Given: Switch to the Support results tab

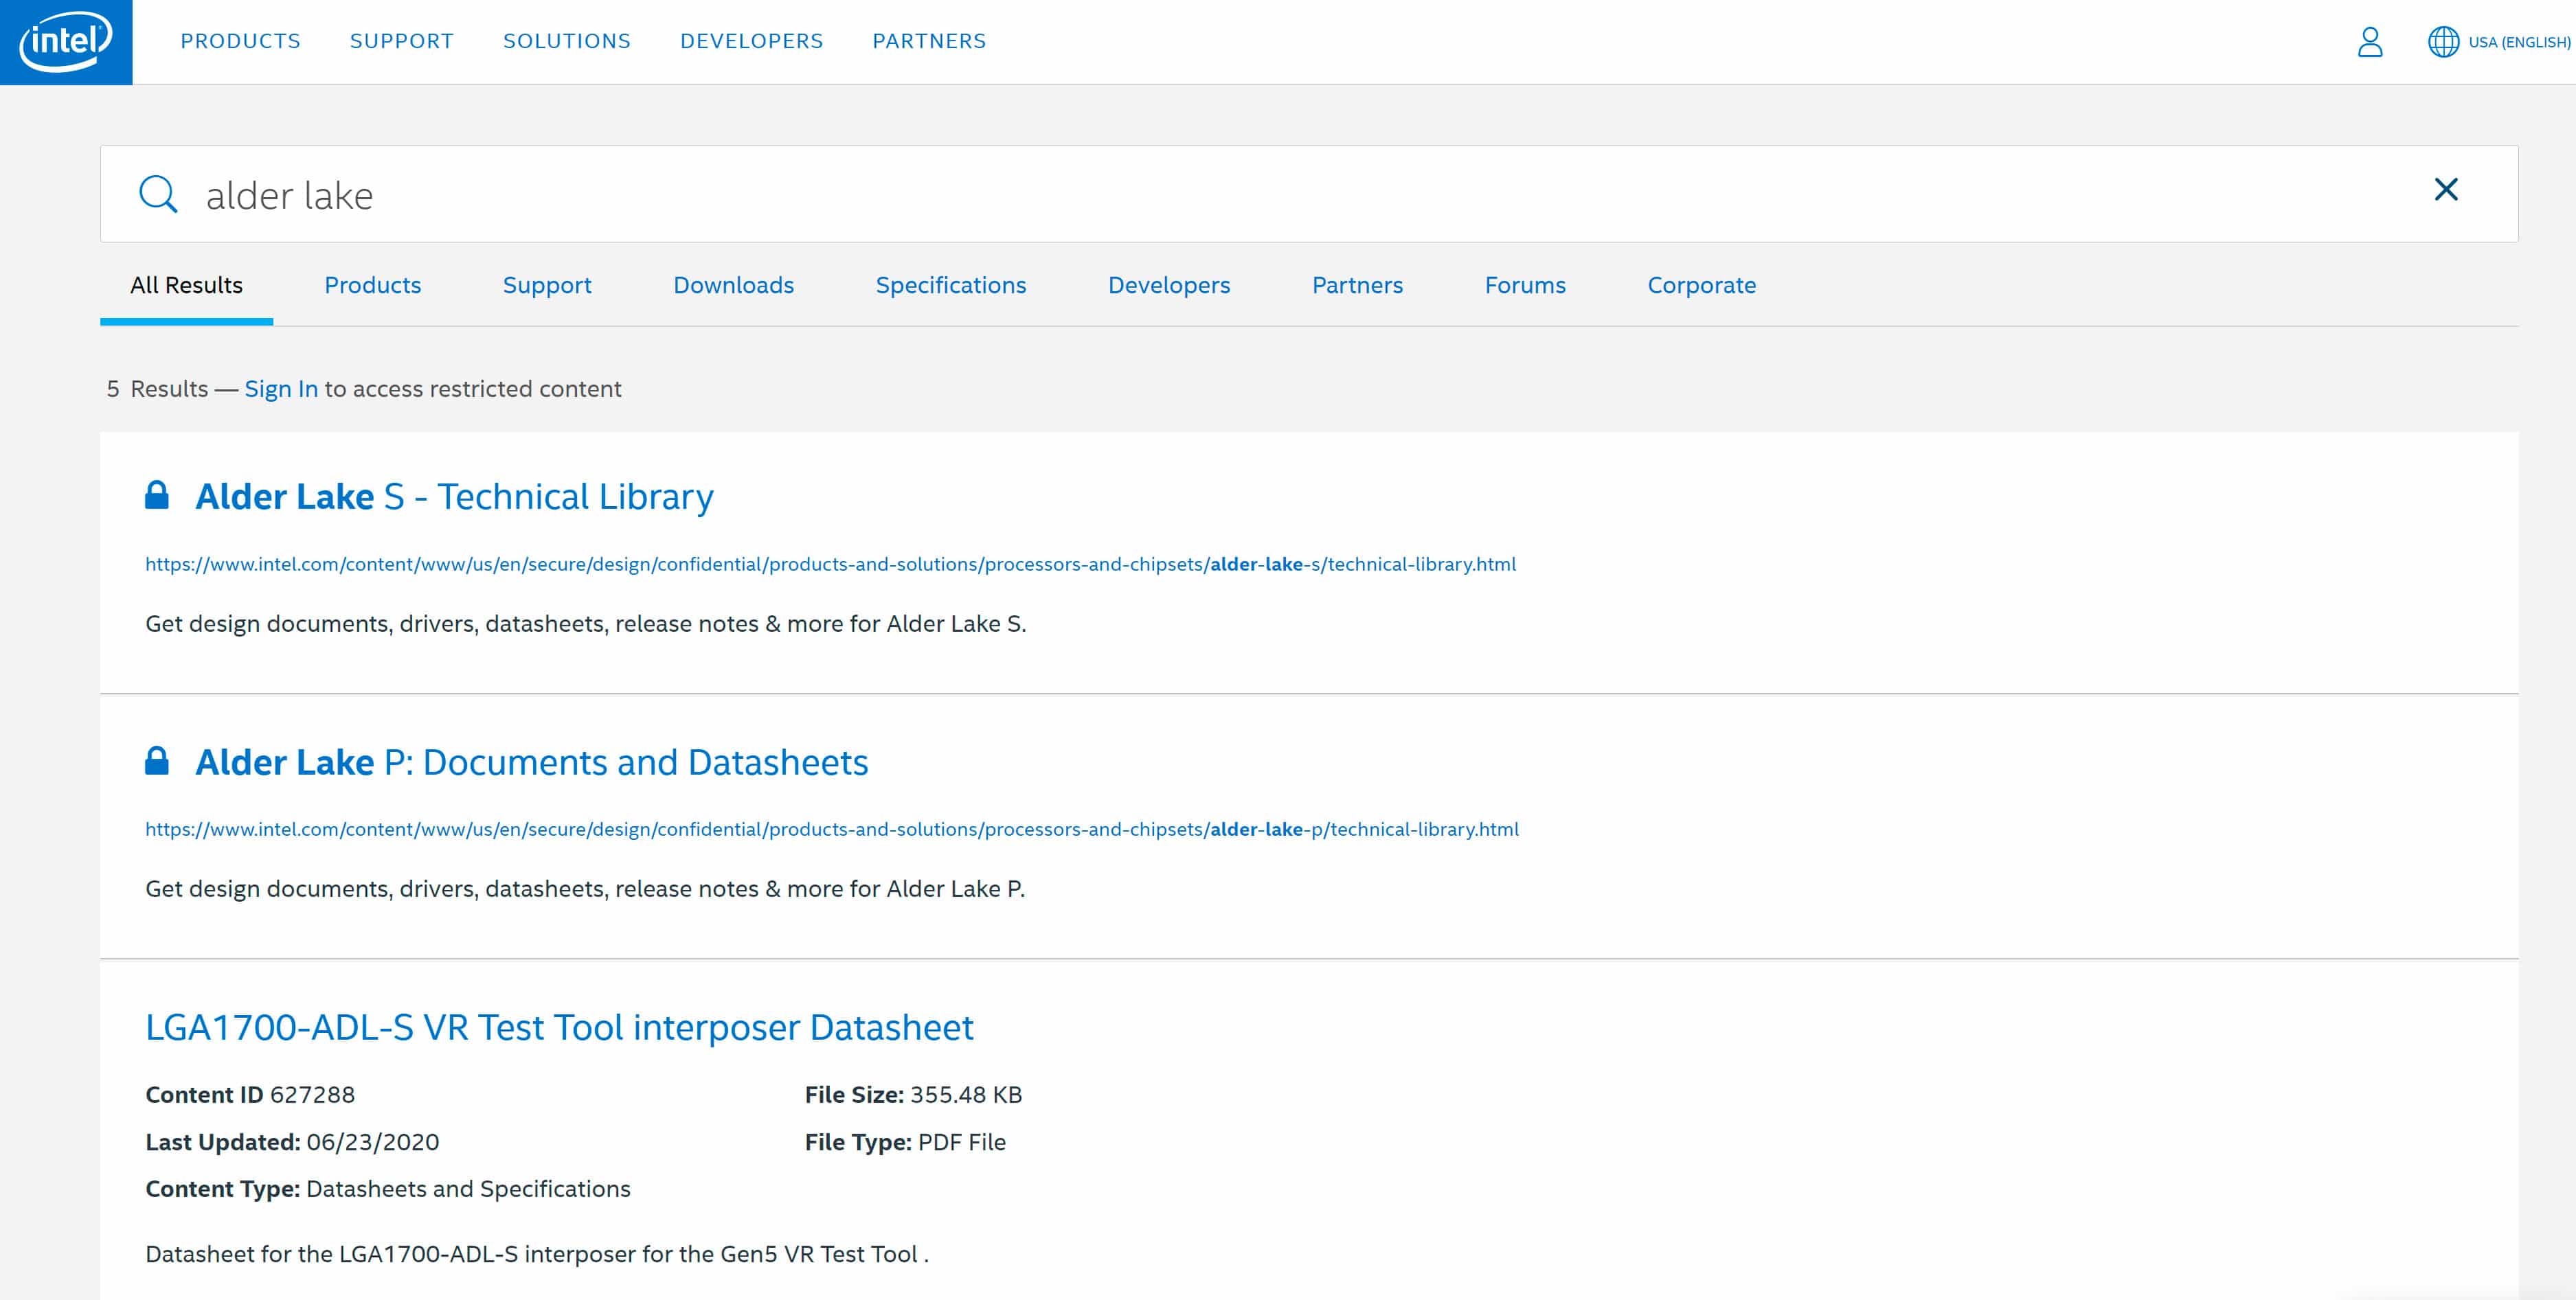Looking at the screenshot, I should (x=547, y=285).
